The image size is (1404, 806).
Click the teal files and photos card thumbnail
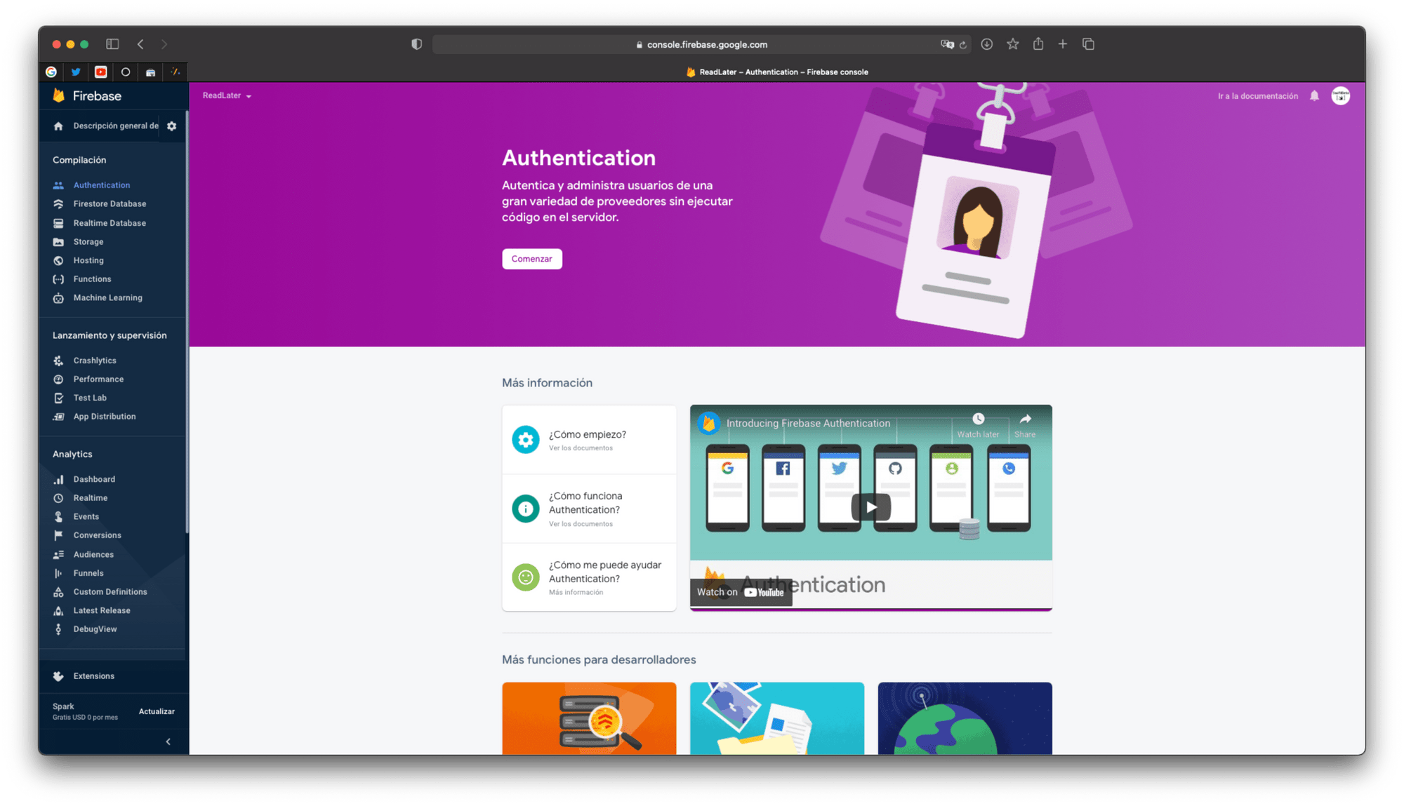(x=777, y=718)
